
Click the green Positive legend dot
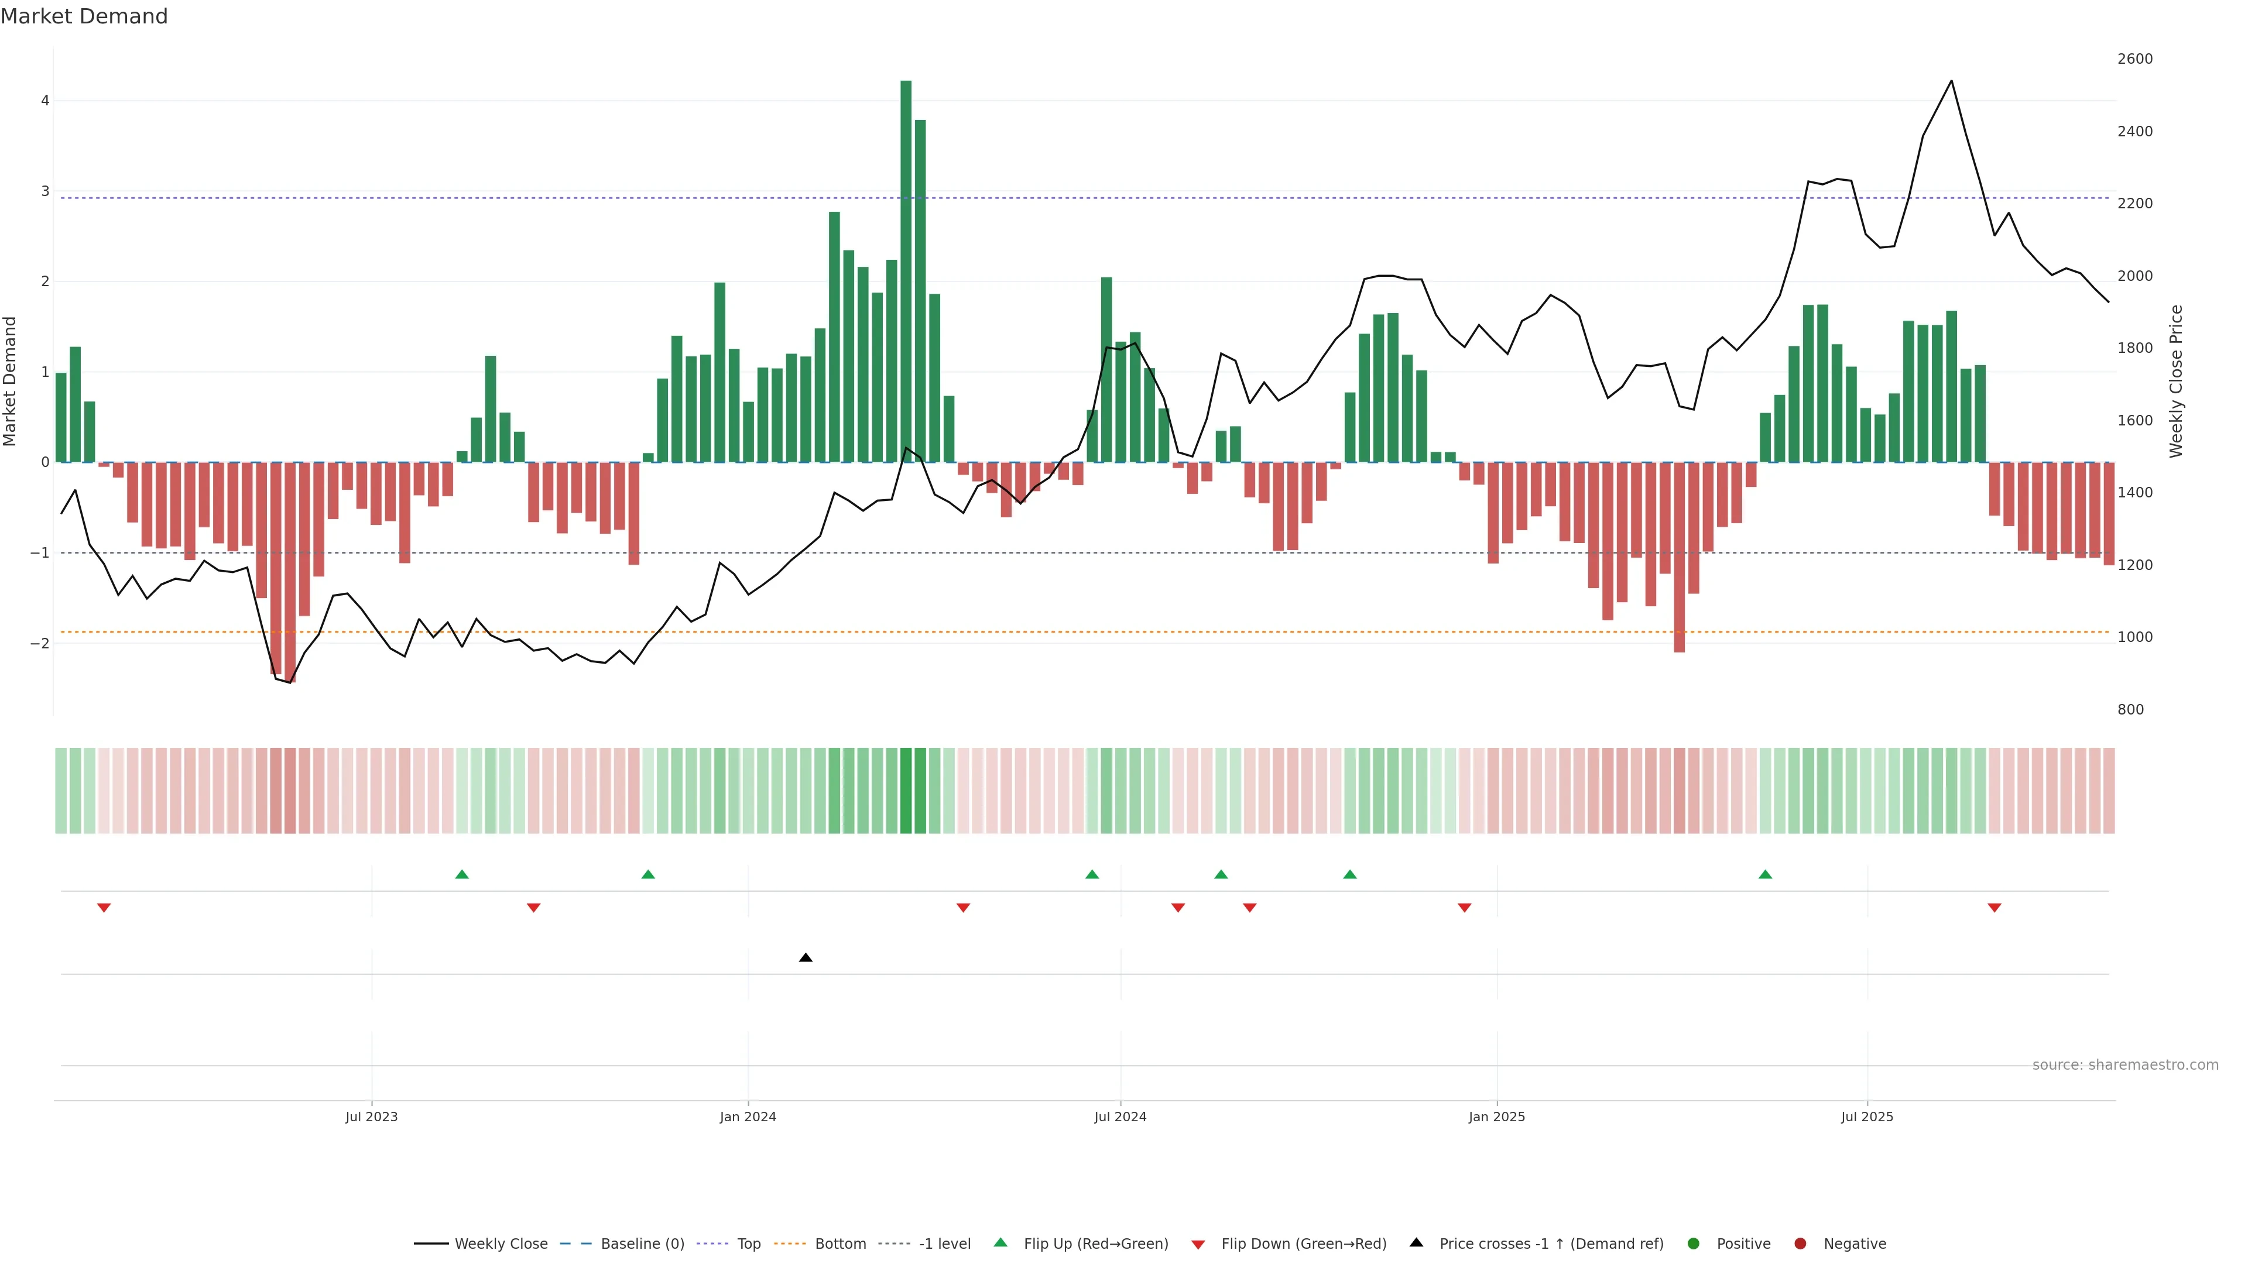(x=1694, y=1244)
